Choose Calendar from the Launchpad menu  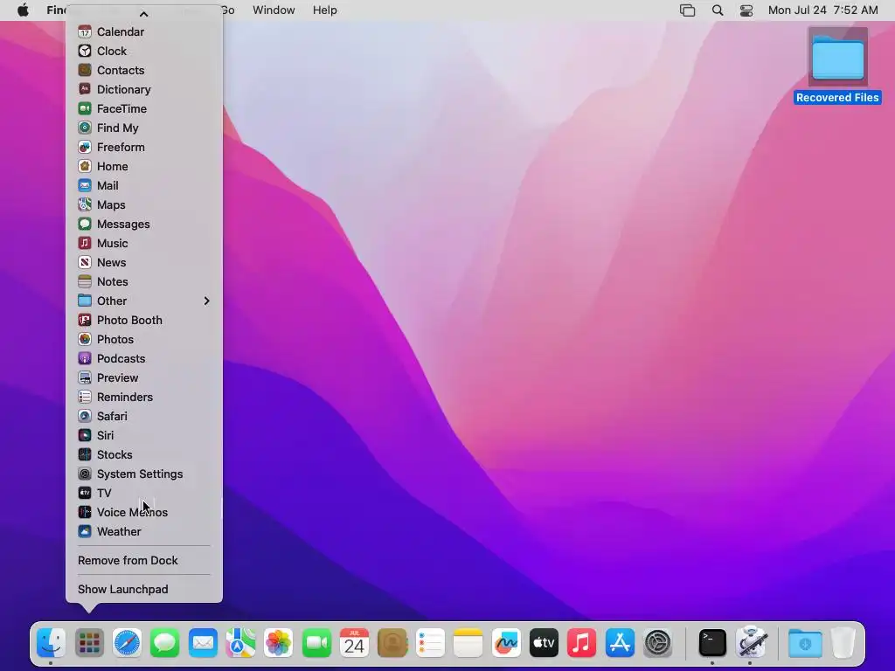pyautogui.click(x=144, y=32)
